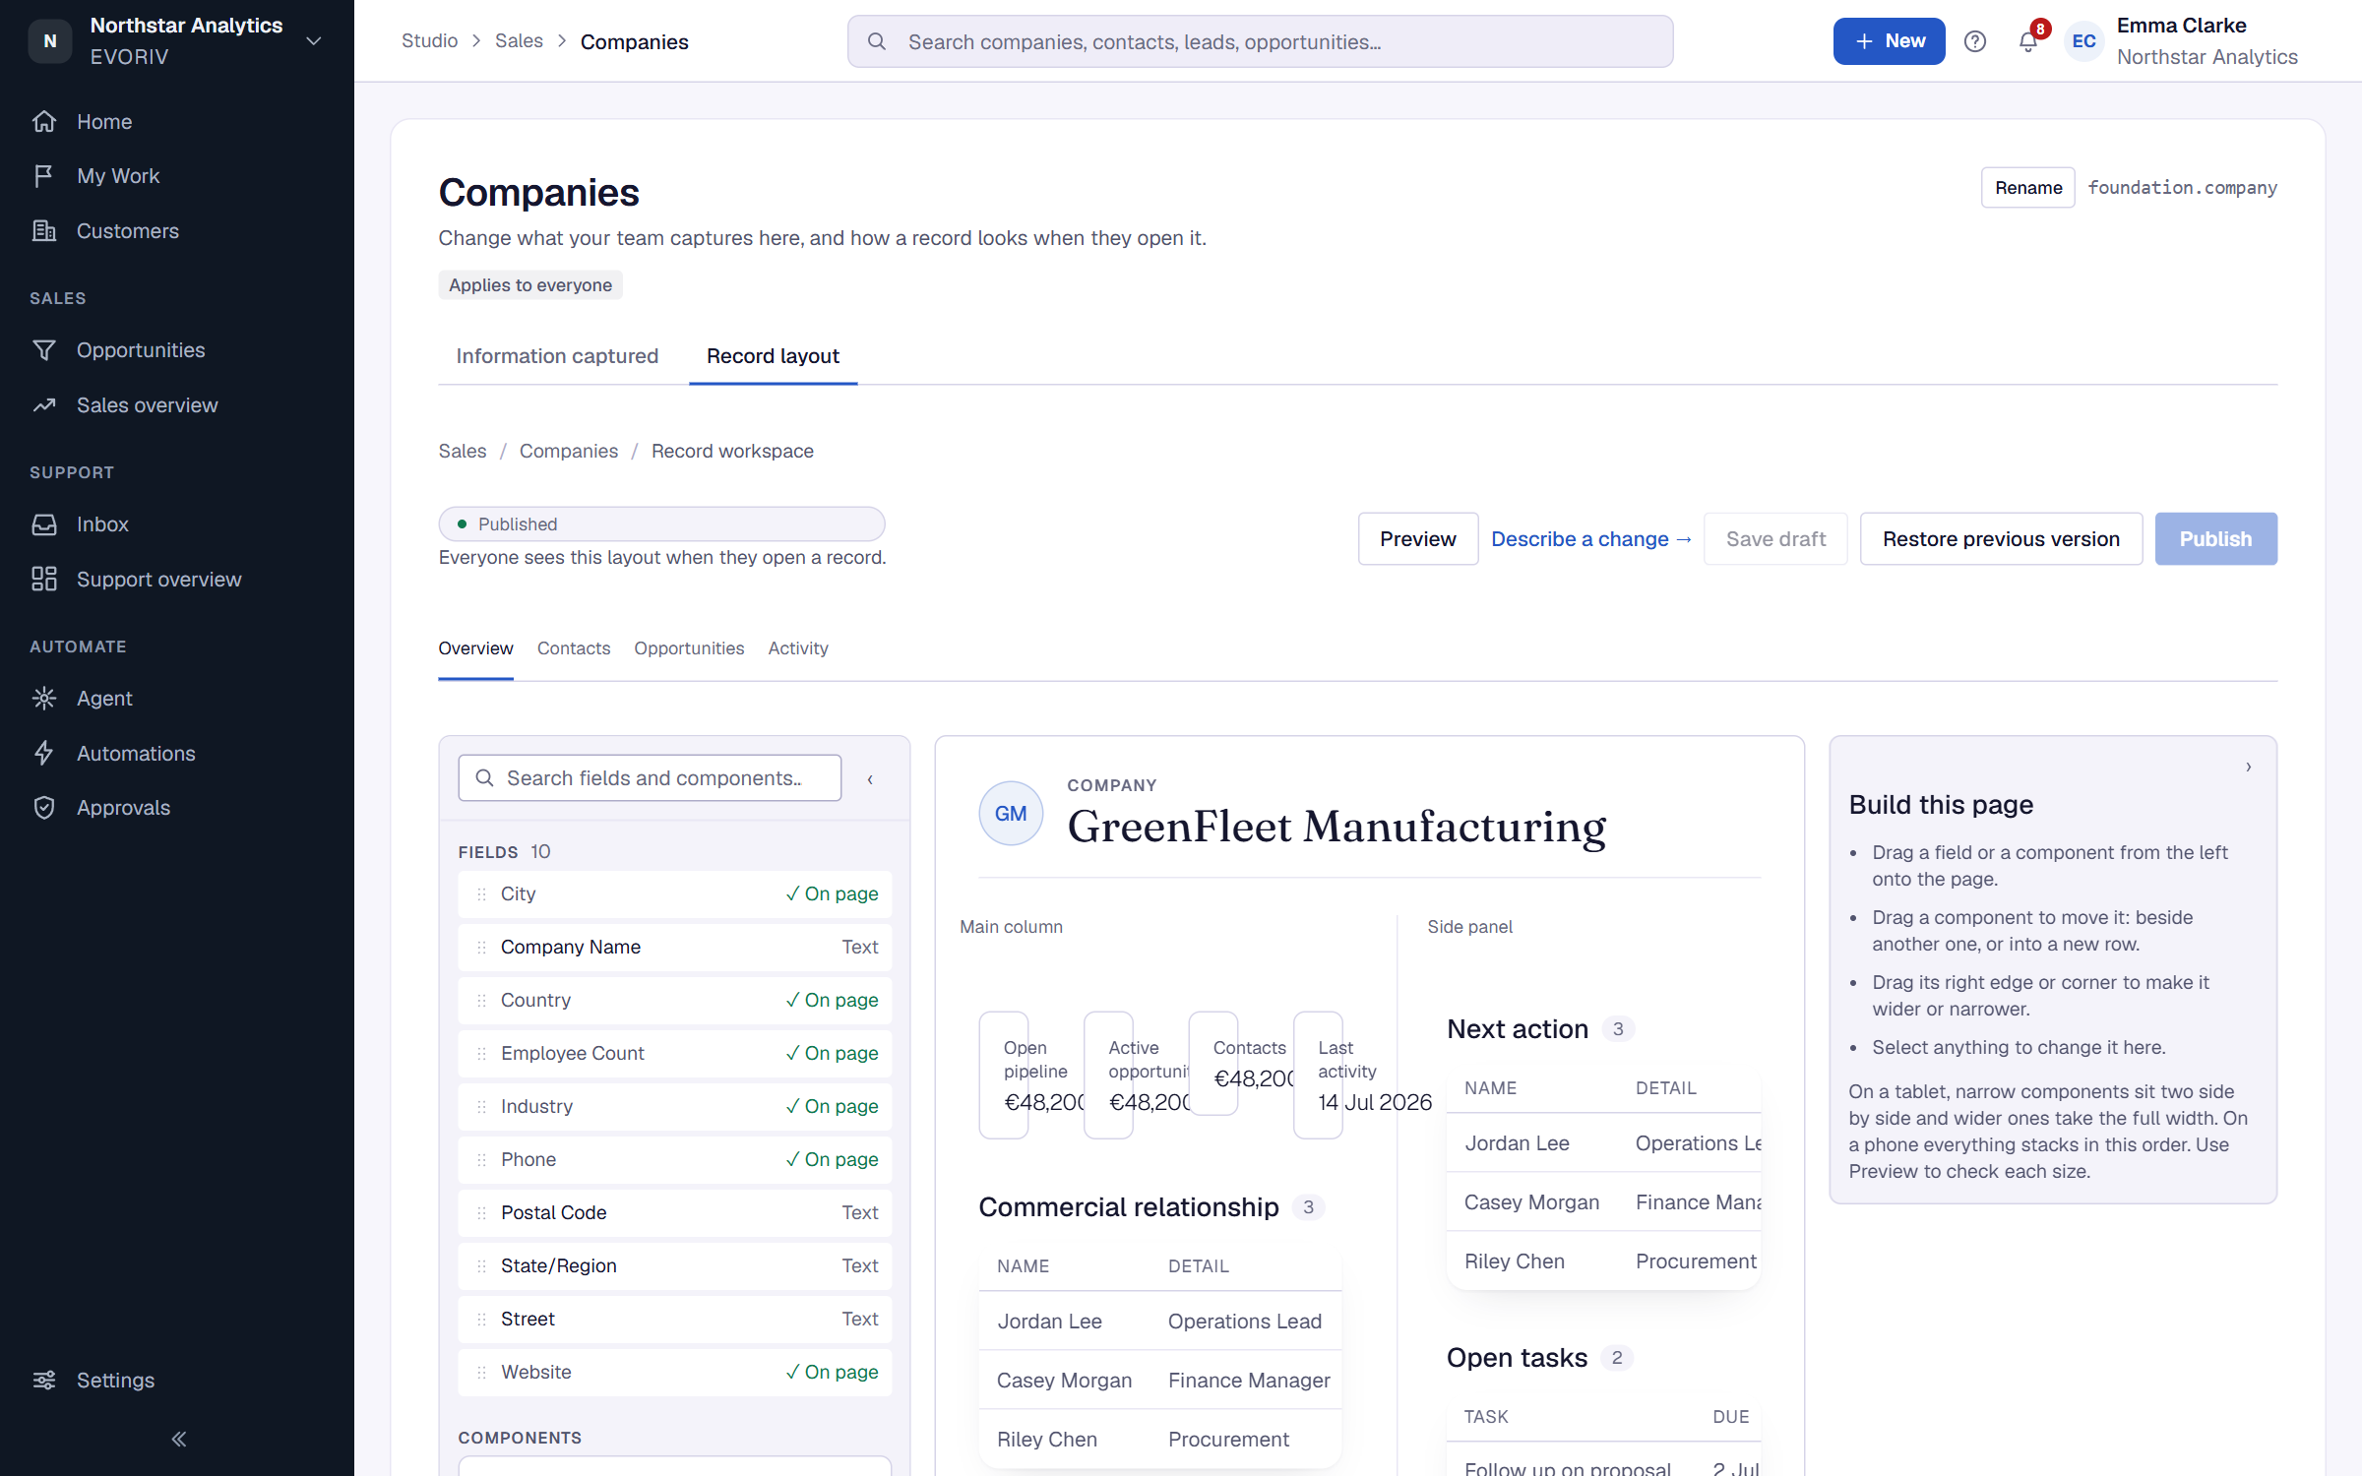
Task: Go to Studio in breadcrumb
Action: (x=429, y=41)
